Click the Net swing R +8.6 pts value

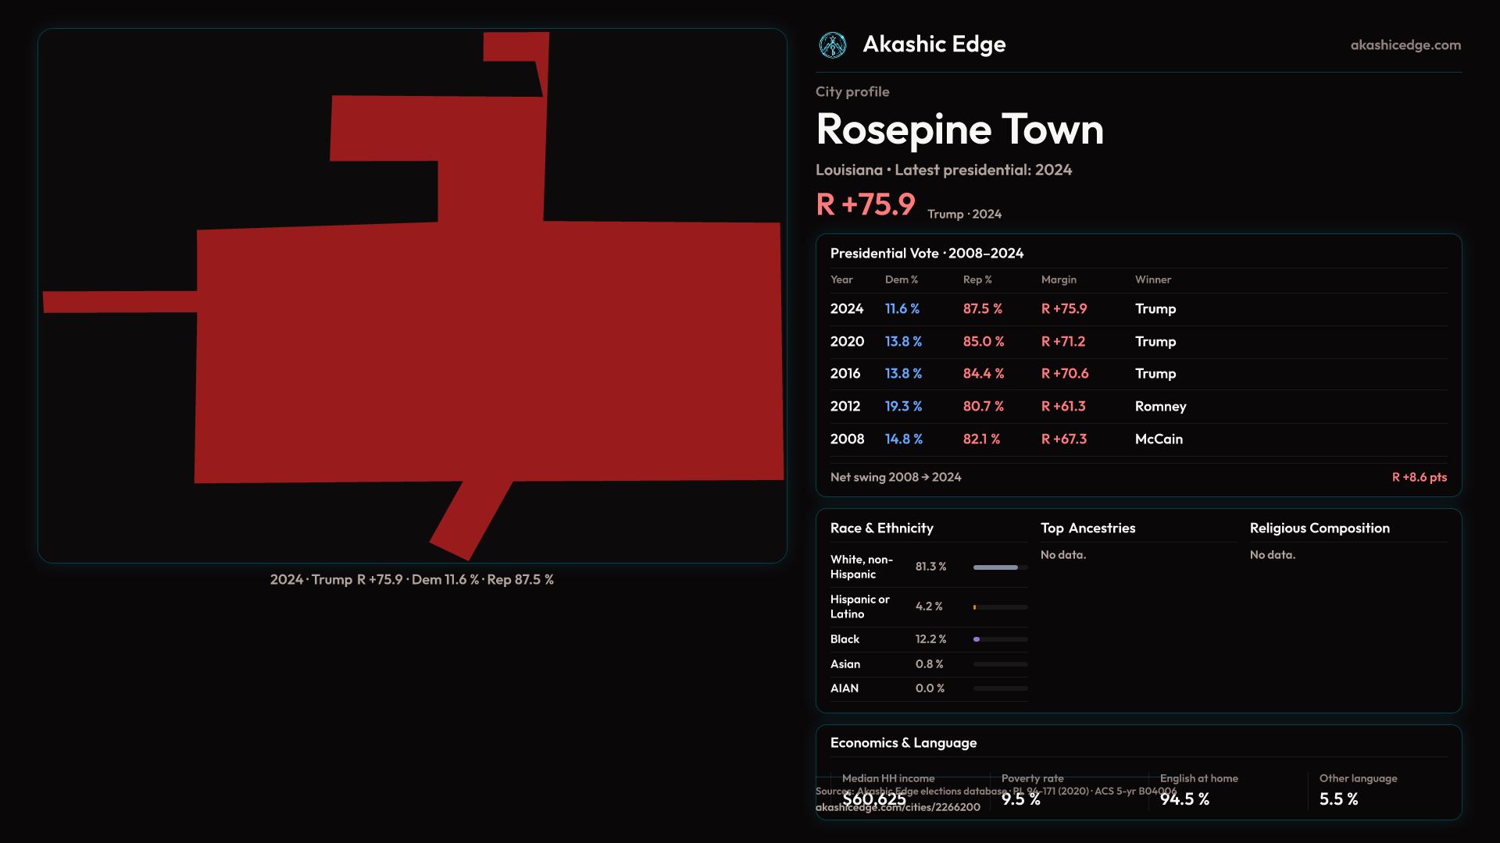click(1419, 477)
